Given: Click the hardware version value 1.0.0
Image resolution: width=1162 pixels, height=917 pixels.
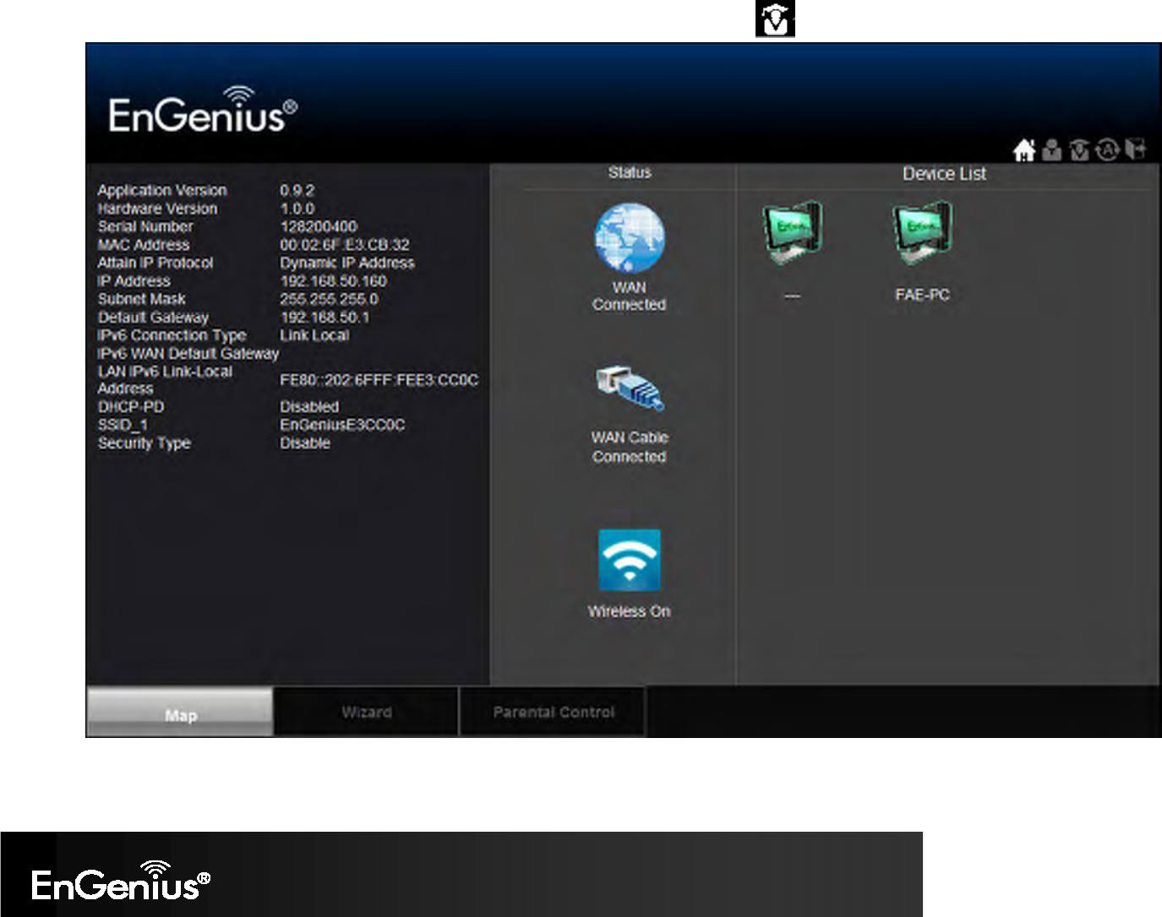Looking at the screenshot, I should click(x=297, y=209).
